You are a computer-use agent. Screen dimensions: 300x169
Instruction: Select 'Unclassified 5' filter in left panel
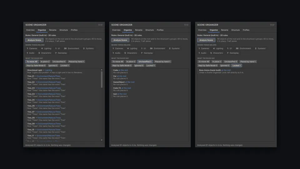pyautogui.click(x=59, y=62)
